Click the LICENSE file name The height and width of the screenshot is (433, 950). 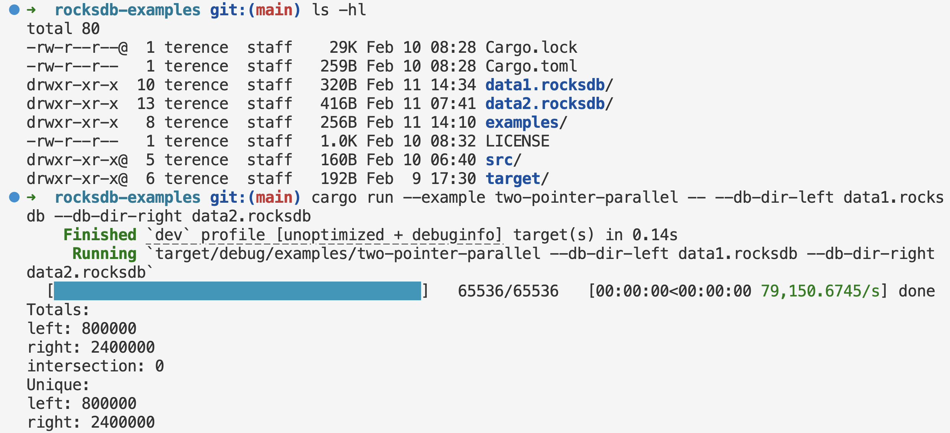click(x=517, y=141)
